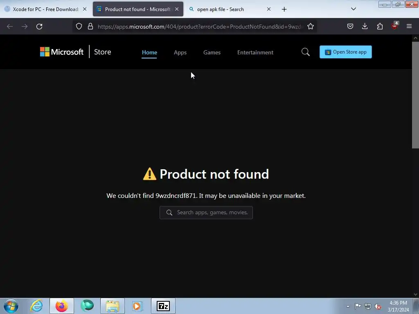Click product ID text 9wzdncrdf871
This screenshot has height=314, width=419.
tap(176, 196)
